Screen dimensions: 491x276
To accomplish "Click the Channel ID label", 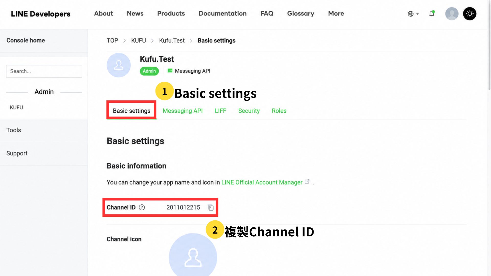I will point(121,207).
